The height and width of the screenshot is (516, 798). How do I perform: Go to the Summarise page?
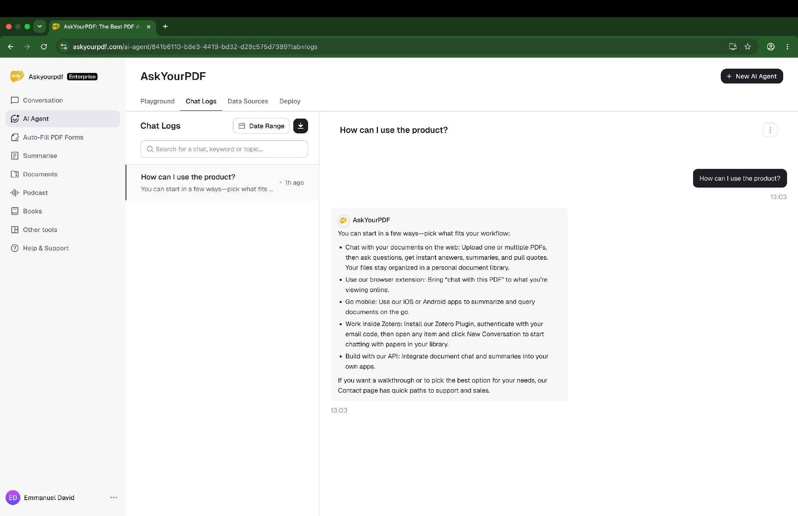pyautogui.click(x=63, y=156)
